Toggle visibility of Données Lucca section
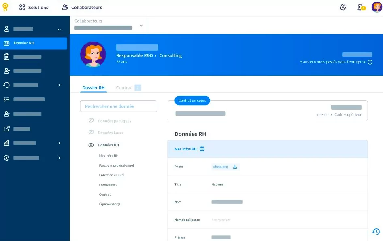 91,133
